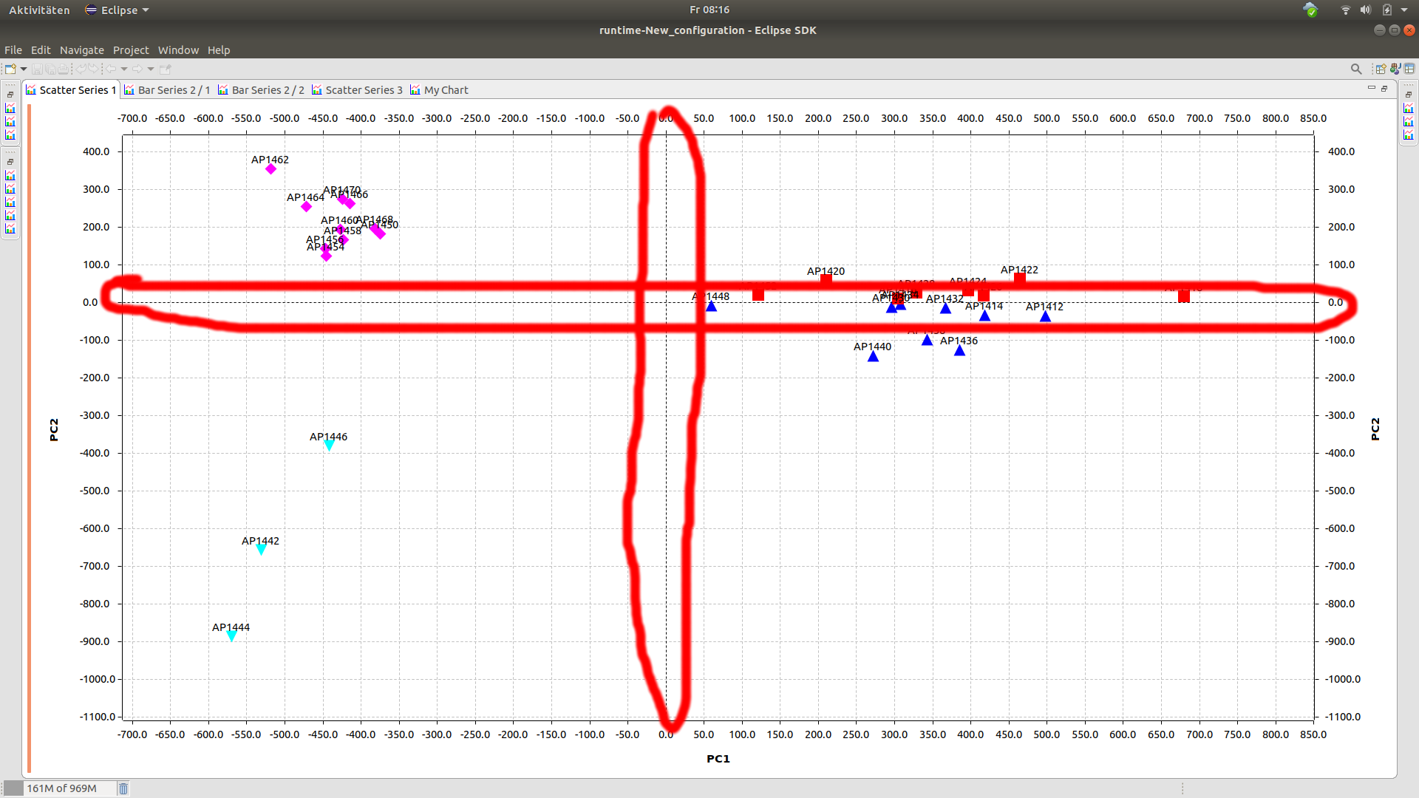
Task: Click the Open Perspective icon
Action: (1380, 69)
